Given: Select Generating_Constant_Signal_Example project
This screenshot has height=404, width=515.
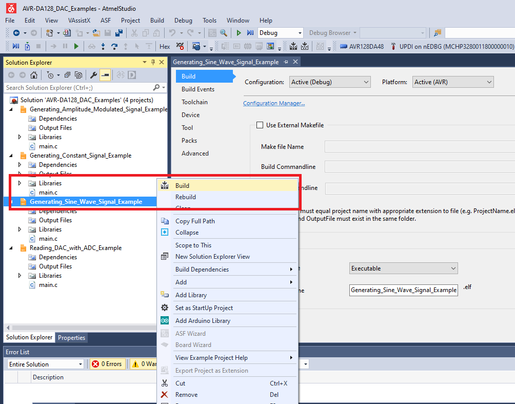Looking at the screenshot, I should point(81,156).
